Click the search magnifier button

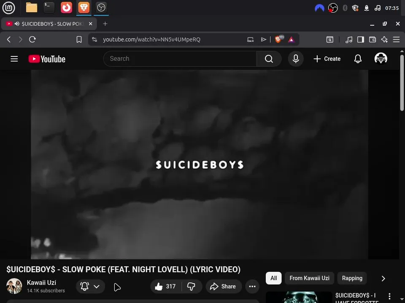coord(269,59)
